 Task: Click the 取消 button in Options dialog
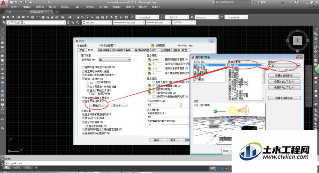coord(173,140)
